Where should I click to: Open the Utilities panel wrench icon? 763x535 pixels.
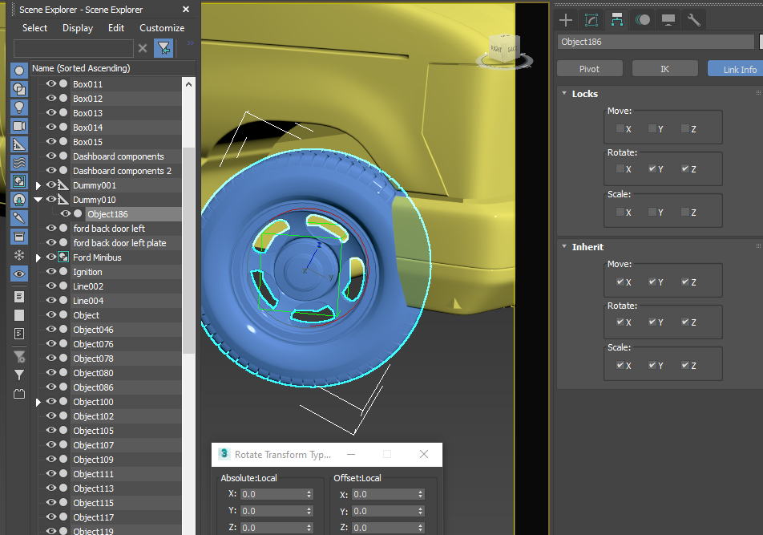click(x=692, y=19)
